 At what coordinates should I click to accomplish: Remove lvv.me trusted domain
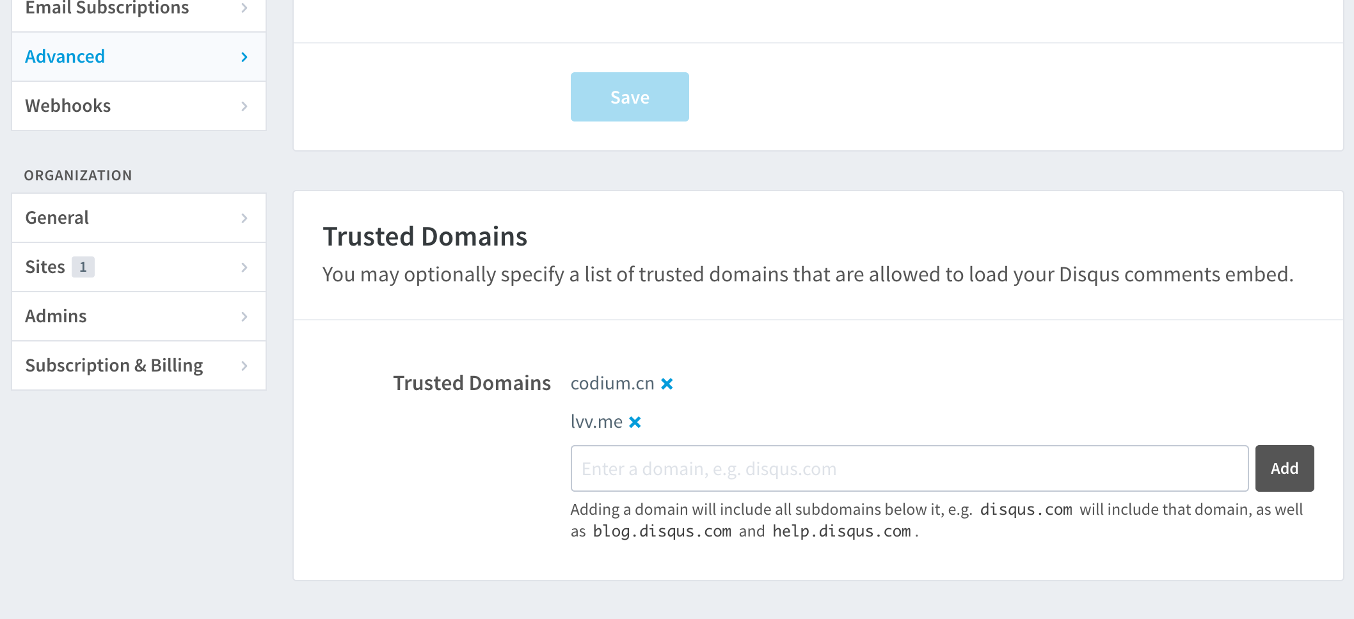(x=635, y=422)
